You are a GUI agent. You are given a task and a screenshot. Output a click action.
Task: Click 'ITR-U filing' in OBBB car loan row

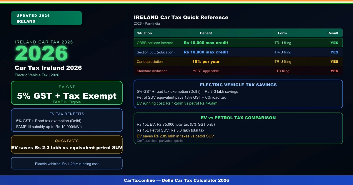(x=282, y=43)
